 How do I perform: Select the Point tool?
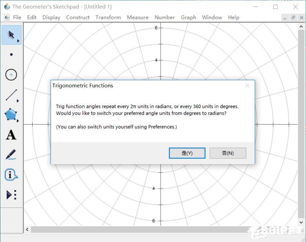(11, 54)
